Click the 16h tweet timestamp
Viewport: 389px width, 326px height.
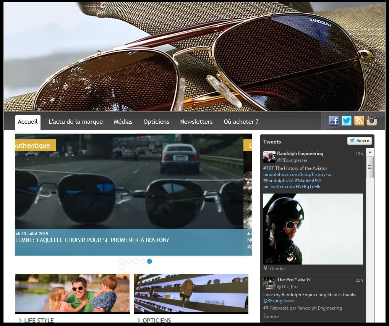pos(359,154)
